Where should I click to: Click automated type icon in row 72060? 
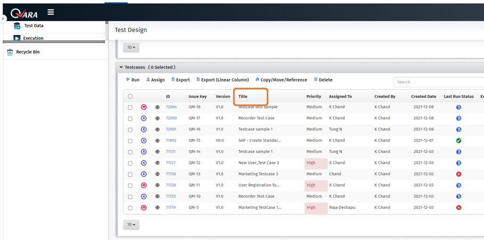point(144,118)
